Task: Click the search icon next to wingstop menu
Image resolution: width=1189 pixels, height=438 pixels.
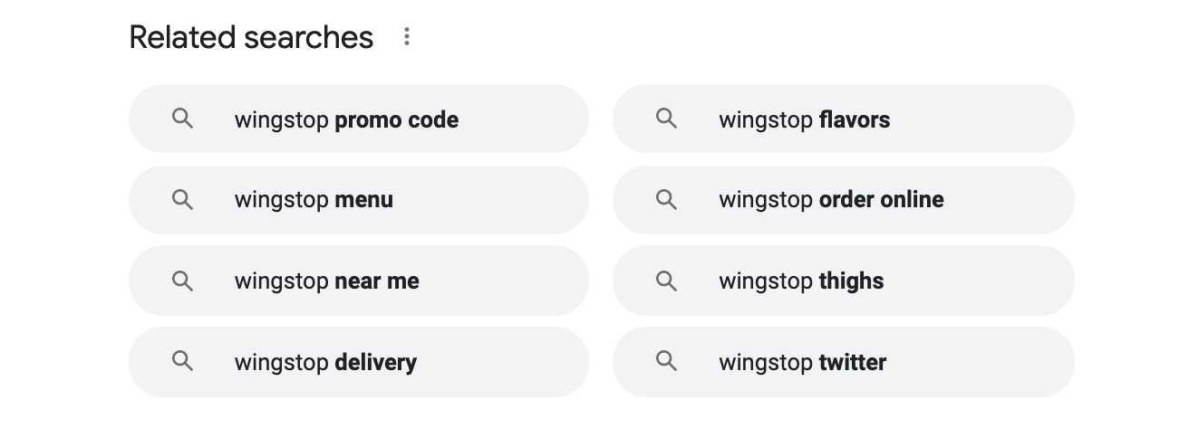Action: point(182,199)
